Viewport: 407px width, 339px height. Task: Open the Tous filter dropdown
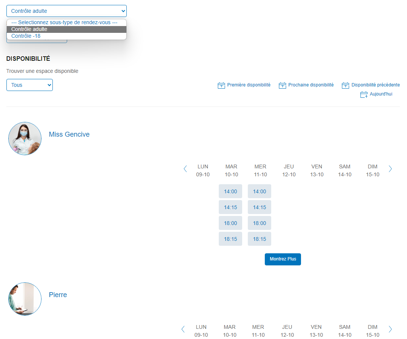(29, 85)
